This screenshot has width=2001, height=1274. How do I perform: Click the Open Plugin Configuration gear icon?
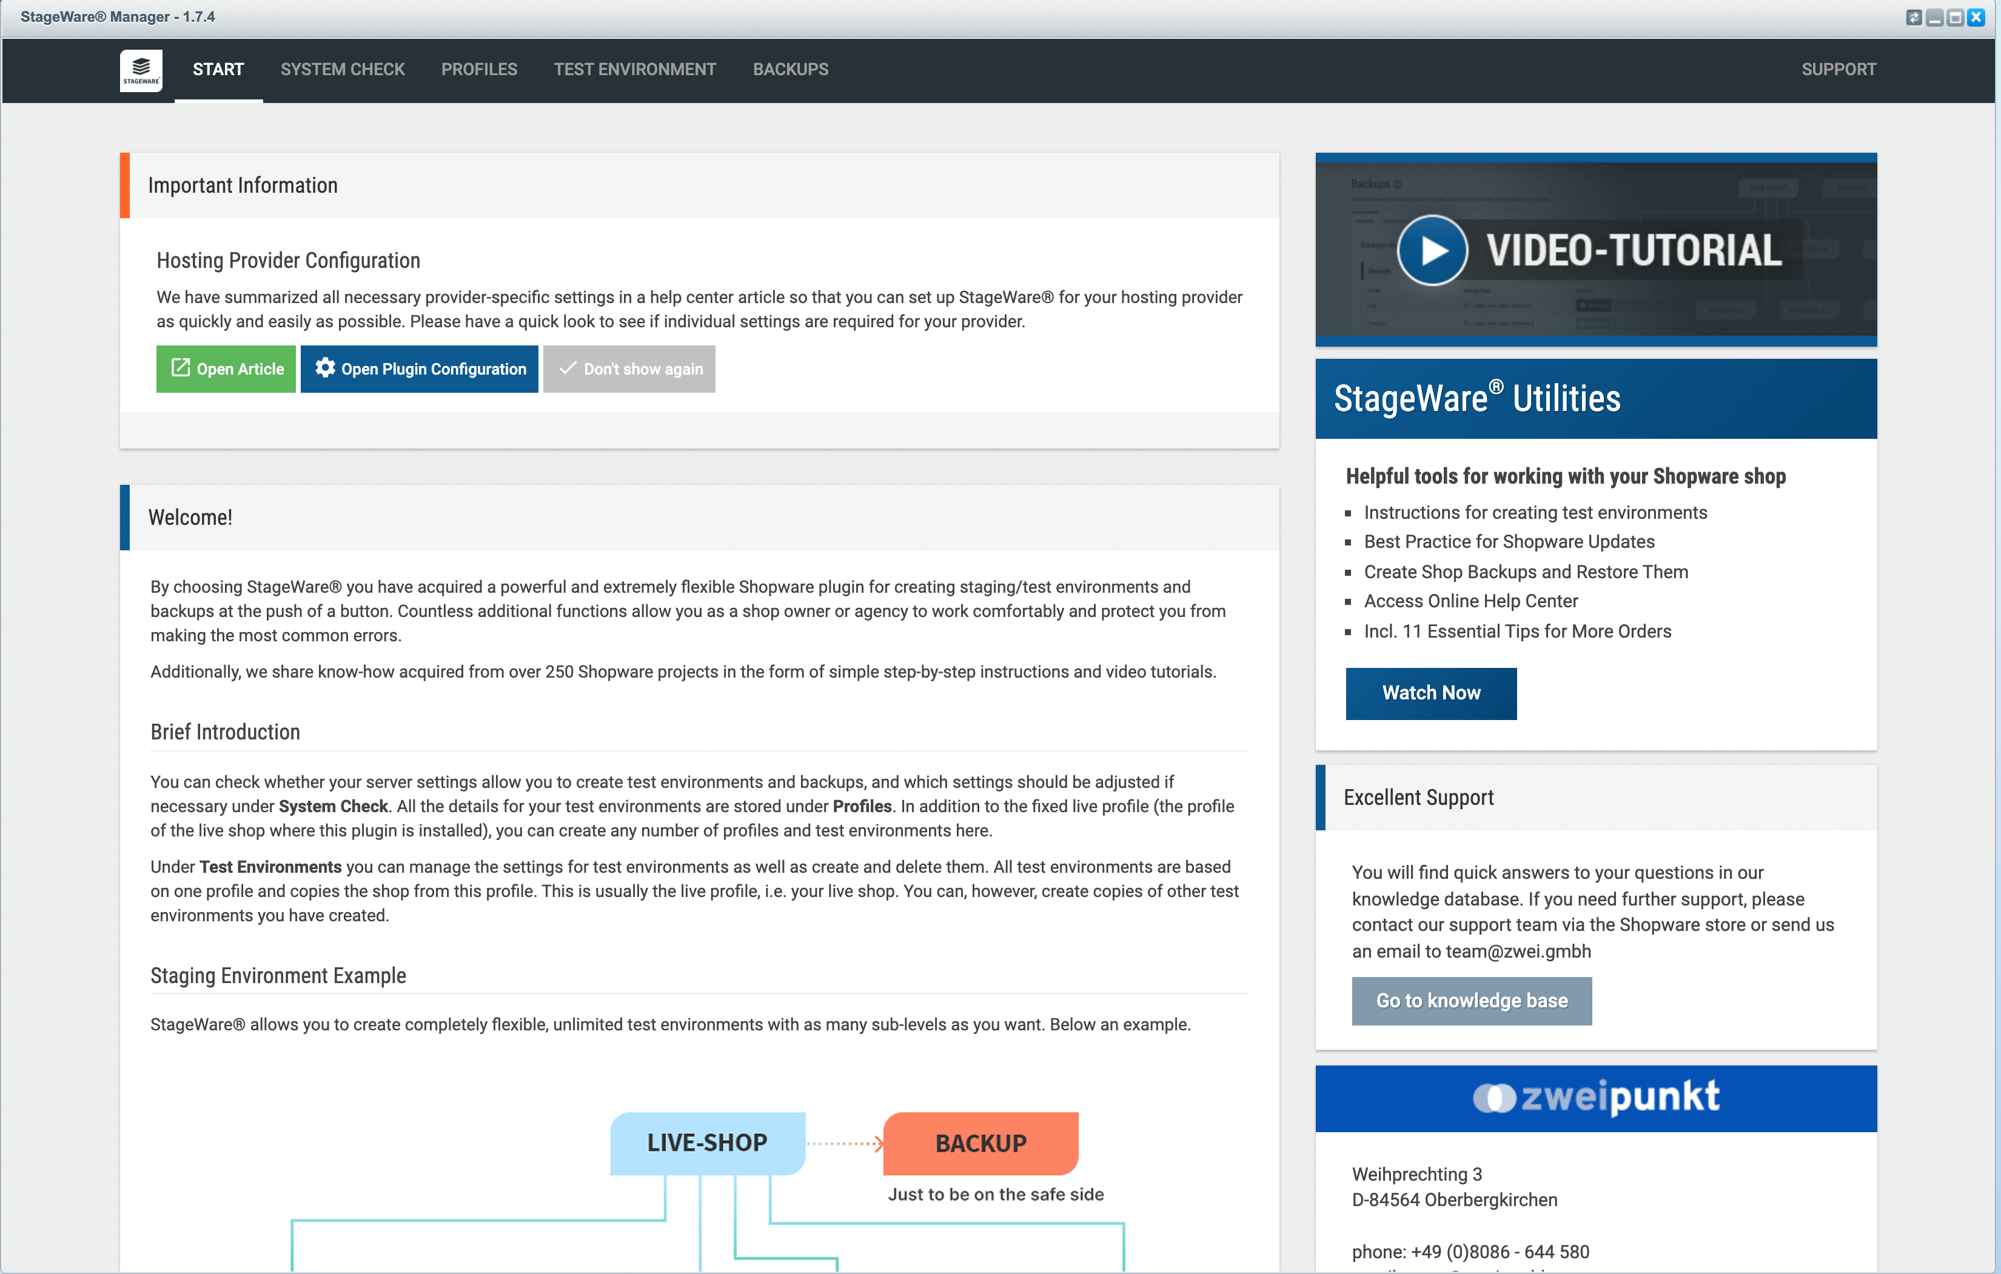point(324,369)
